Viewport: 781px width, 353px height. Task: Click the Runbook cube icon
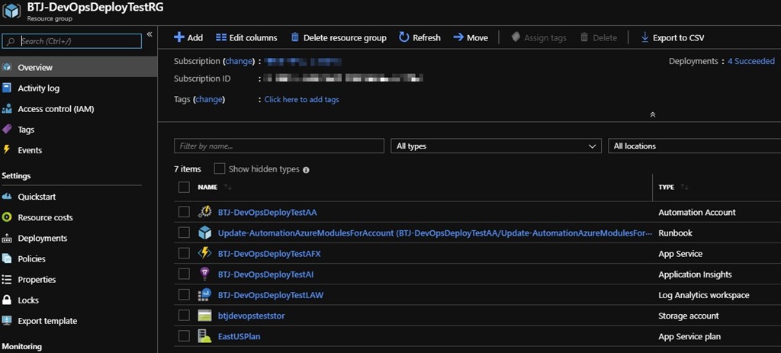tap(204, 233)
